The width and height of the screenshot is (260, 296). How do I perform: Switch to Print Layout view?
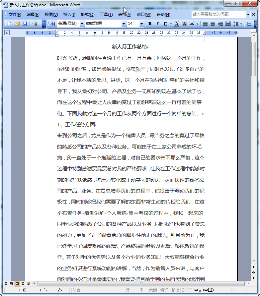pyautogui.click(x=17, y=283)
